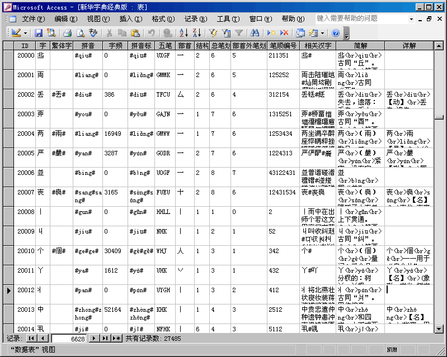The image size is (447, 357).
Task: Open the 工具(T) menu
Action: click(x=228, y=19)
